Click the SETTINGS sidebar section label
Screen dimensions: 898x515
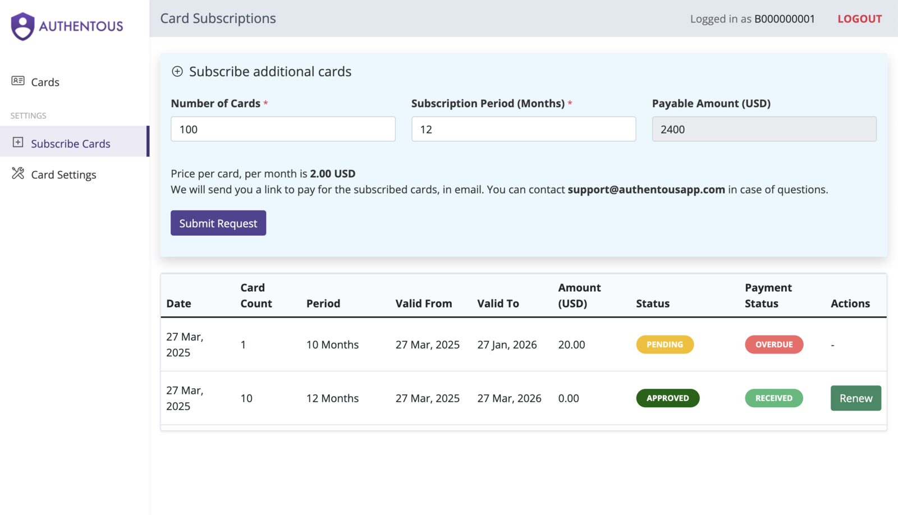click(x=28, y=116)
